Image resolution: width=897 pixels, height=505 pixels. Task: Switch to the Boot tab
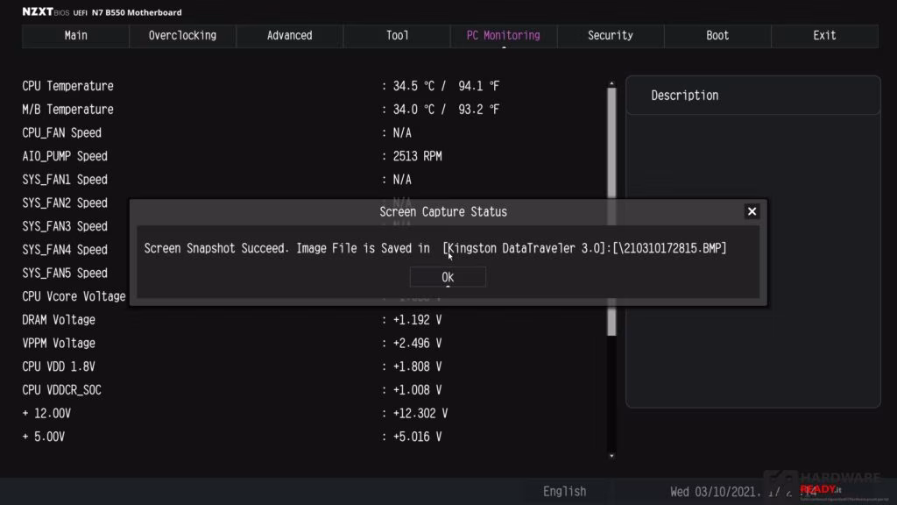(717, 35)
